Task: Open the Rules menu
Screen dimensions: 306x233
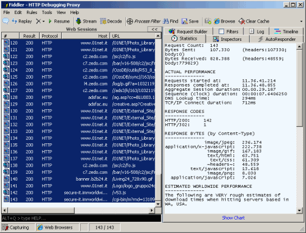Action: (32, 12)
